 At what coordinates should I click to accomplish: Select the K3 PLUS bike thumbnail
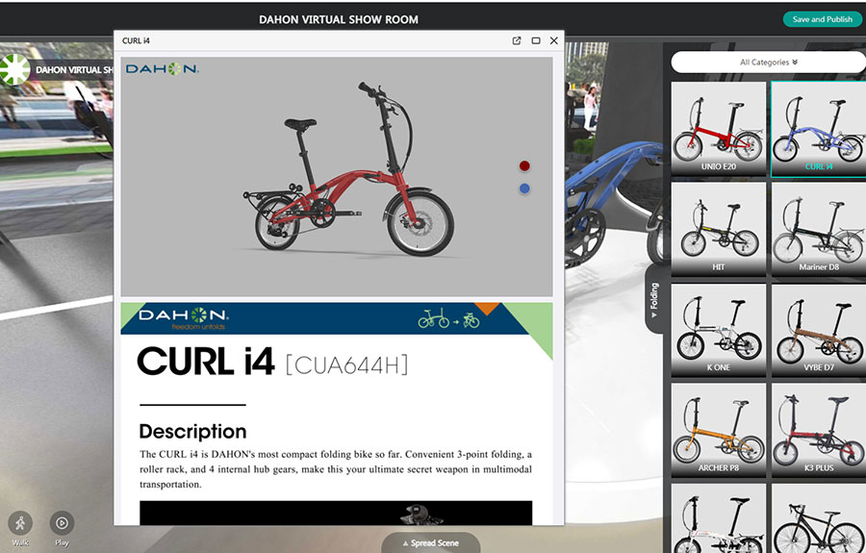tap(818, 429)
